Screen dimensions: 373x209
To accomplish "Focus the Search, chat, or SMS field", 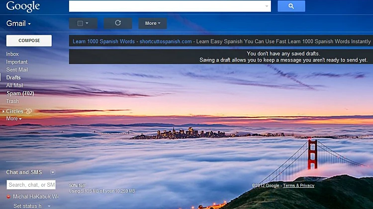I will click(x=31, y=185).
